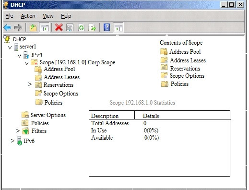
Task: Collapse the IPv4 node arrow
Action: tap(20, 56)
